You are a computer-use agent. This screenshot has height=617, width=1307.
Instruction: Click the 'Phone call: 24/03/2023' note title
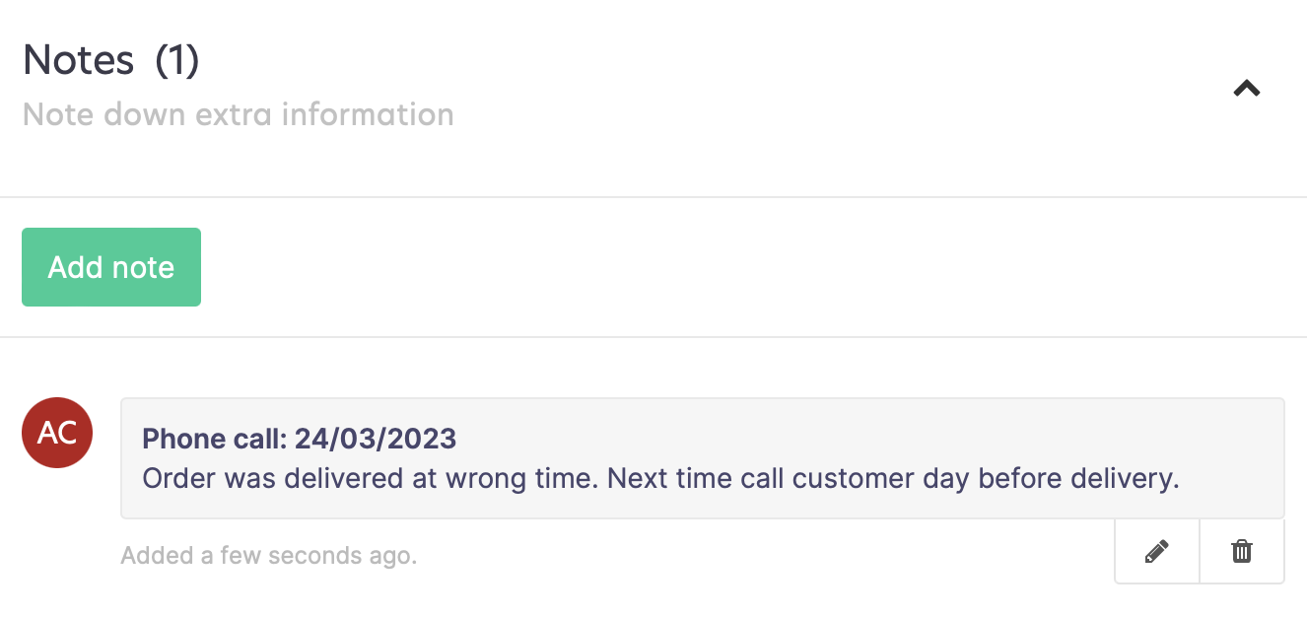click(300, 439)
